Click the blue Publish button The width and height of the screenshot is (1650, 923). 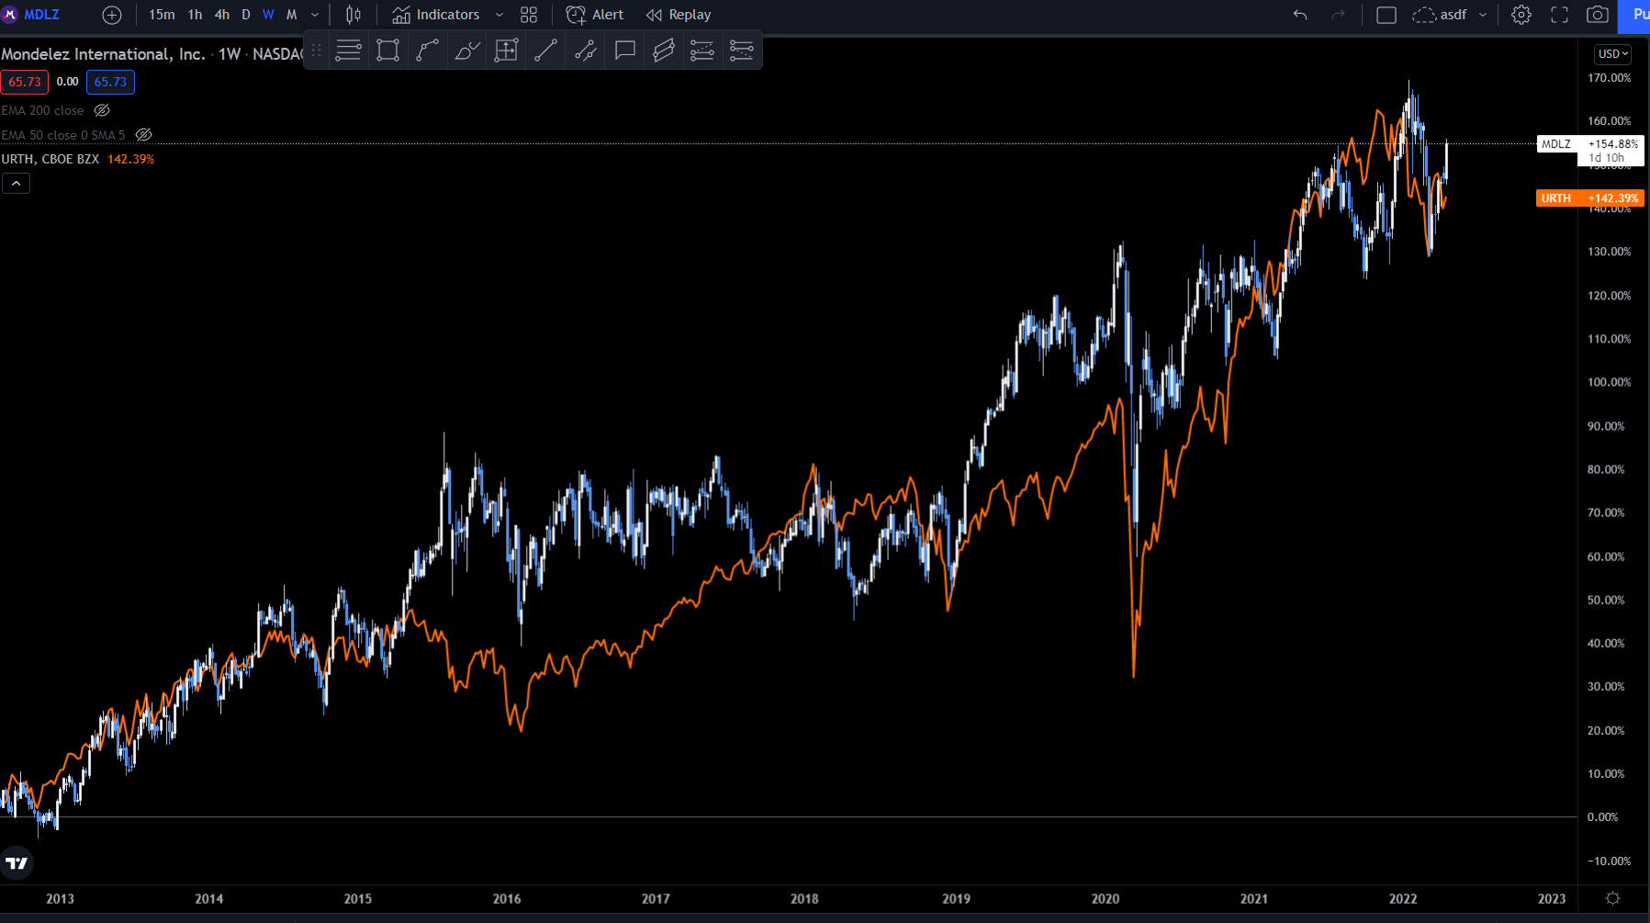tap(1634, 15)
